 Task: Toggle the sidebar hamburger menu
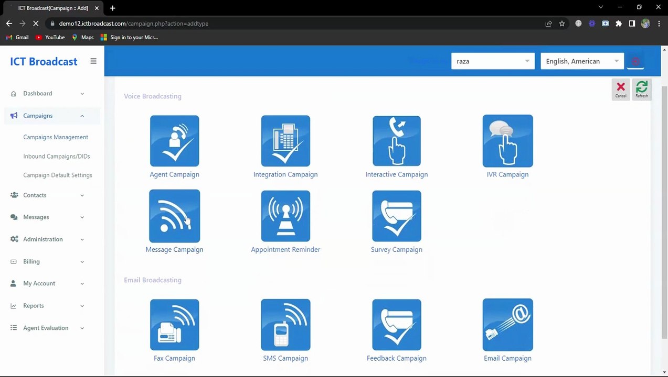(x=93, y=61)
